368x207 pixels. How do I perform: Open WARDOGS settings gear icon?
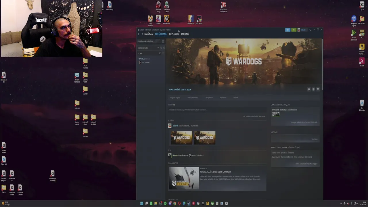coord(309,89)
